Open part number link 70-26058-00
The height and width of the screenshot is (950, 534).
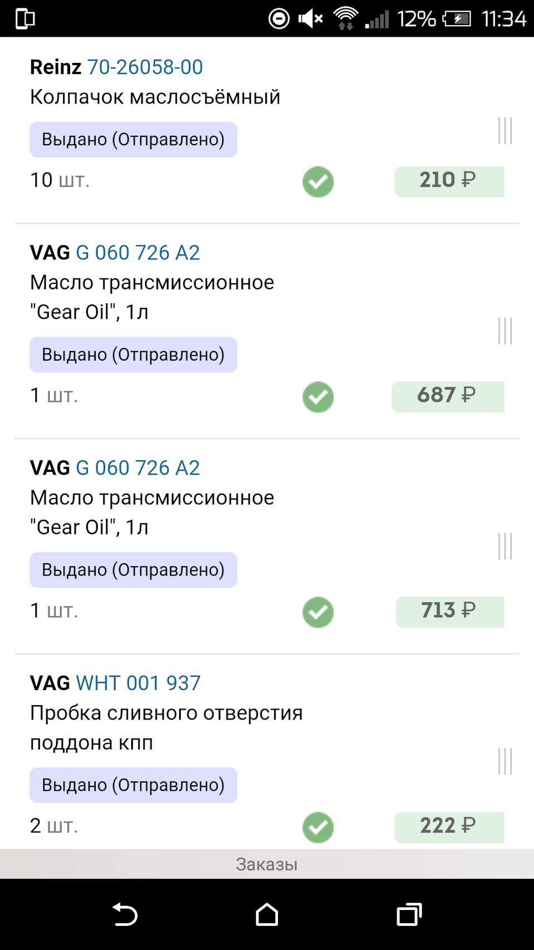click(x=145, y=67)
